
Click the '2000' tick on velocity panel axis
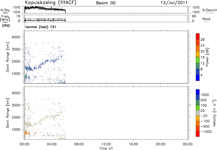click(16, 117)
